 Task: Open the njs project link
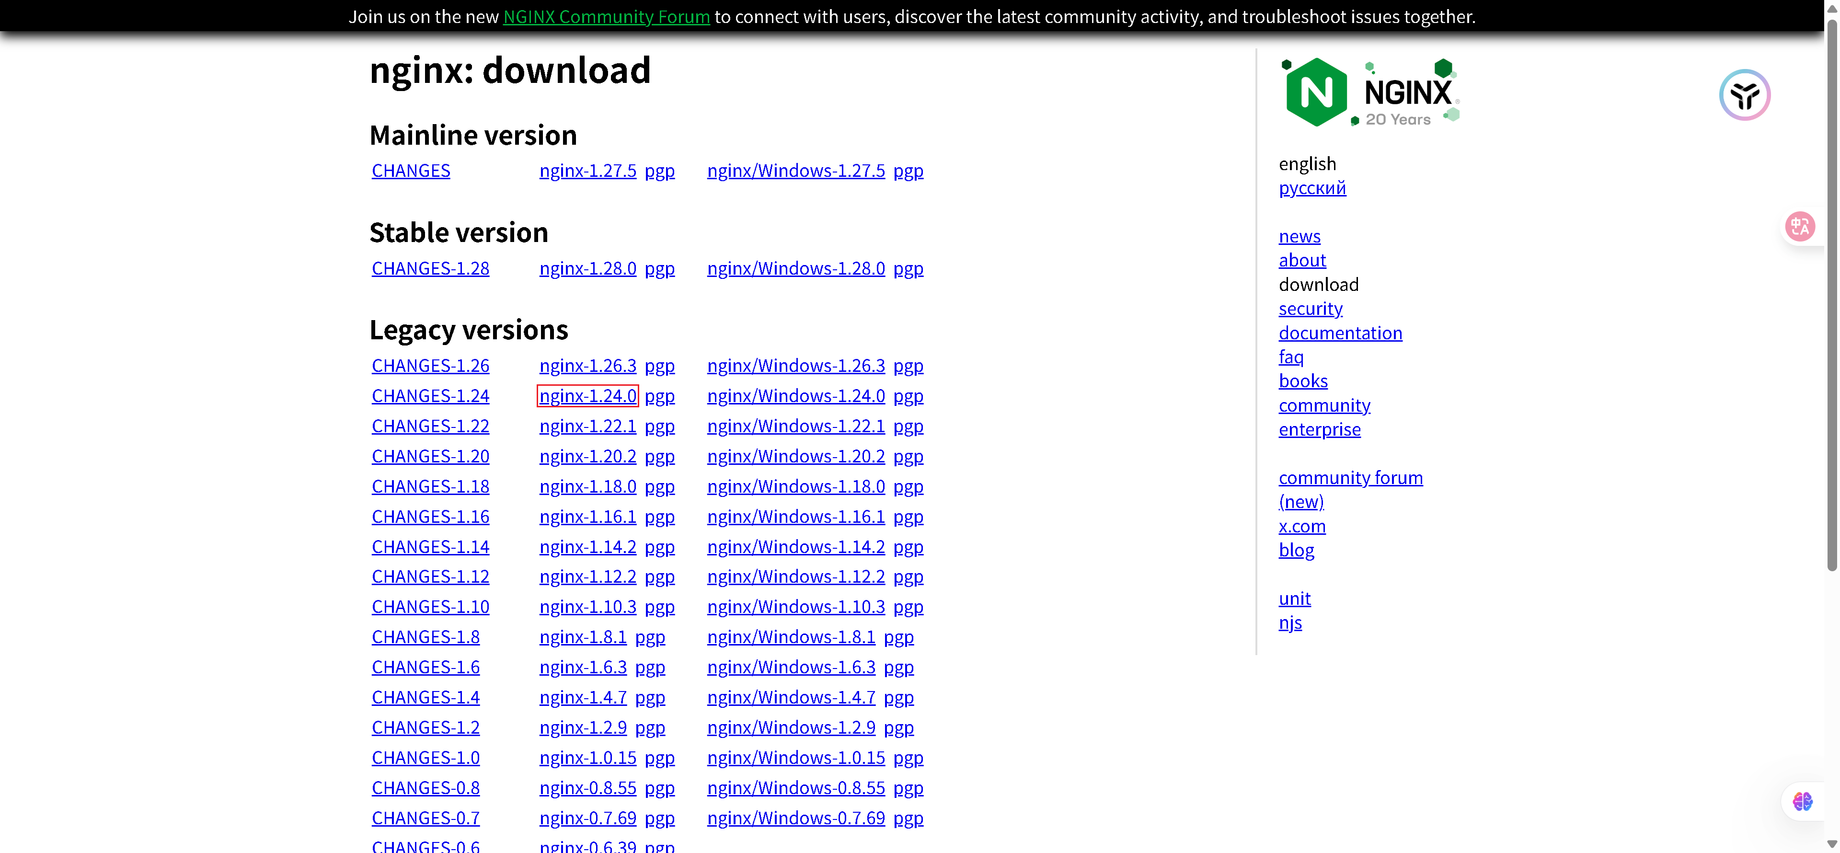[x=1290, y=623]
